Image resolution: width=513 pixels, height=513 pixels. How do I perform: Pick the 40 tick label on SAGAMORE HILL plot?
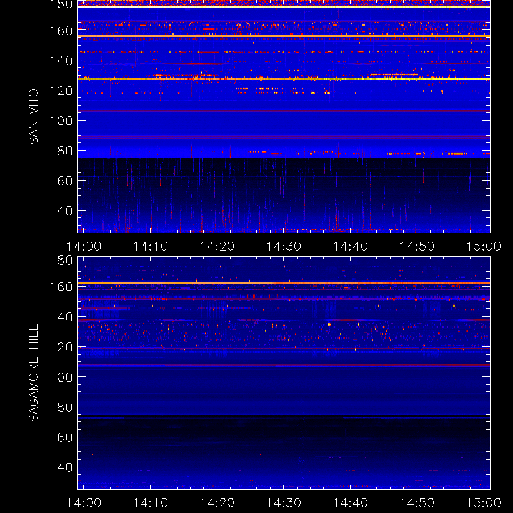click(x=65, y=467)
